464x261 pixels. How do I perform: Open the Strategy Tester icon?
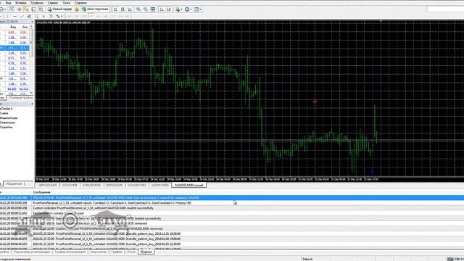(41, 9)
